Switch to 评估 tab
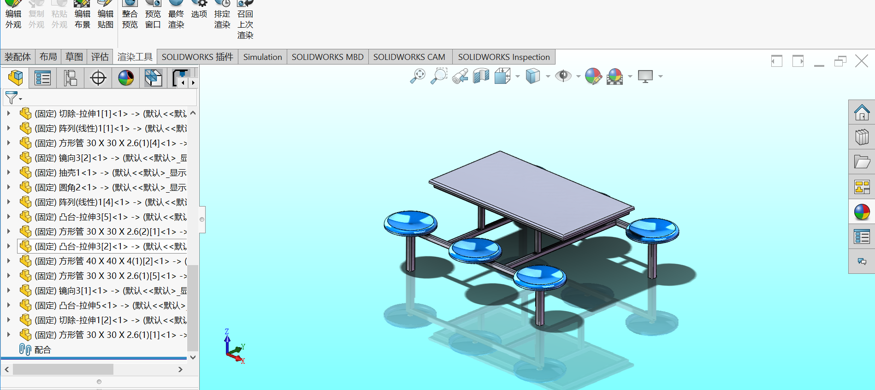The image size is (875, 390). tap(100, 57)
